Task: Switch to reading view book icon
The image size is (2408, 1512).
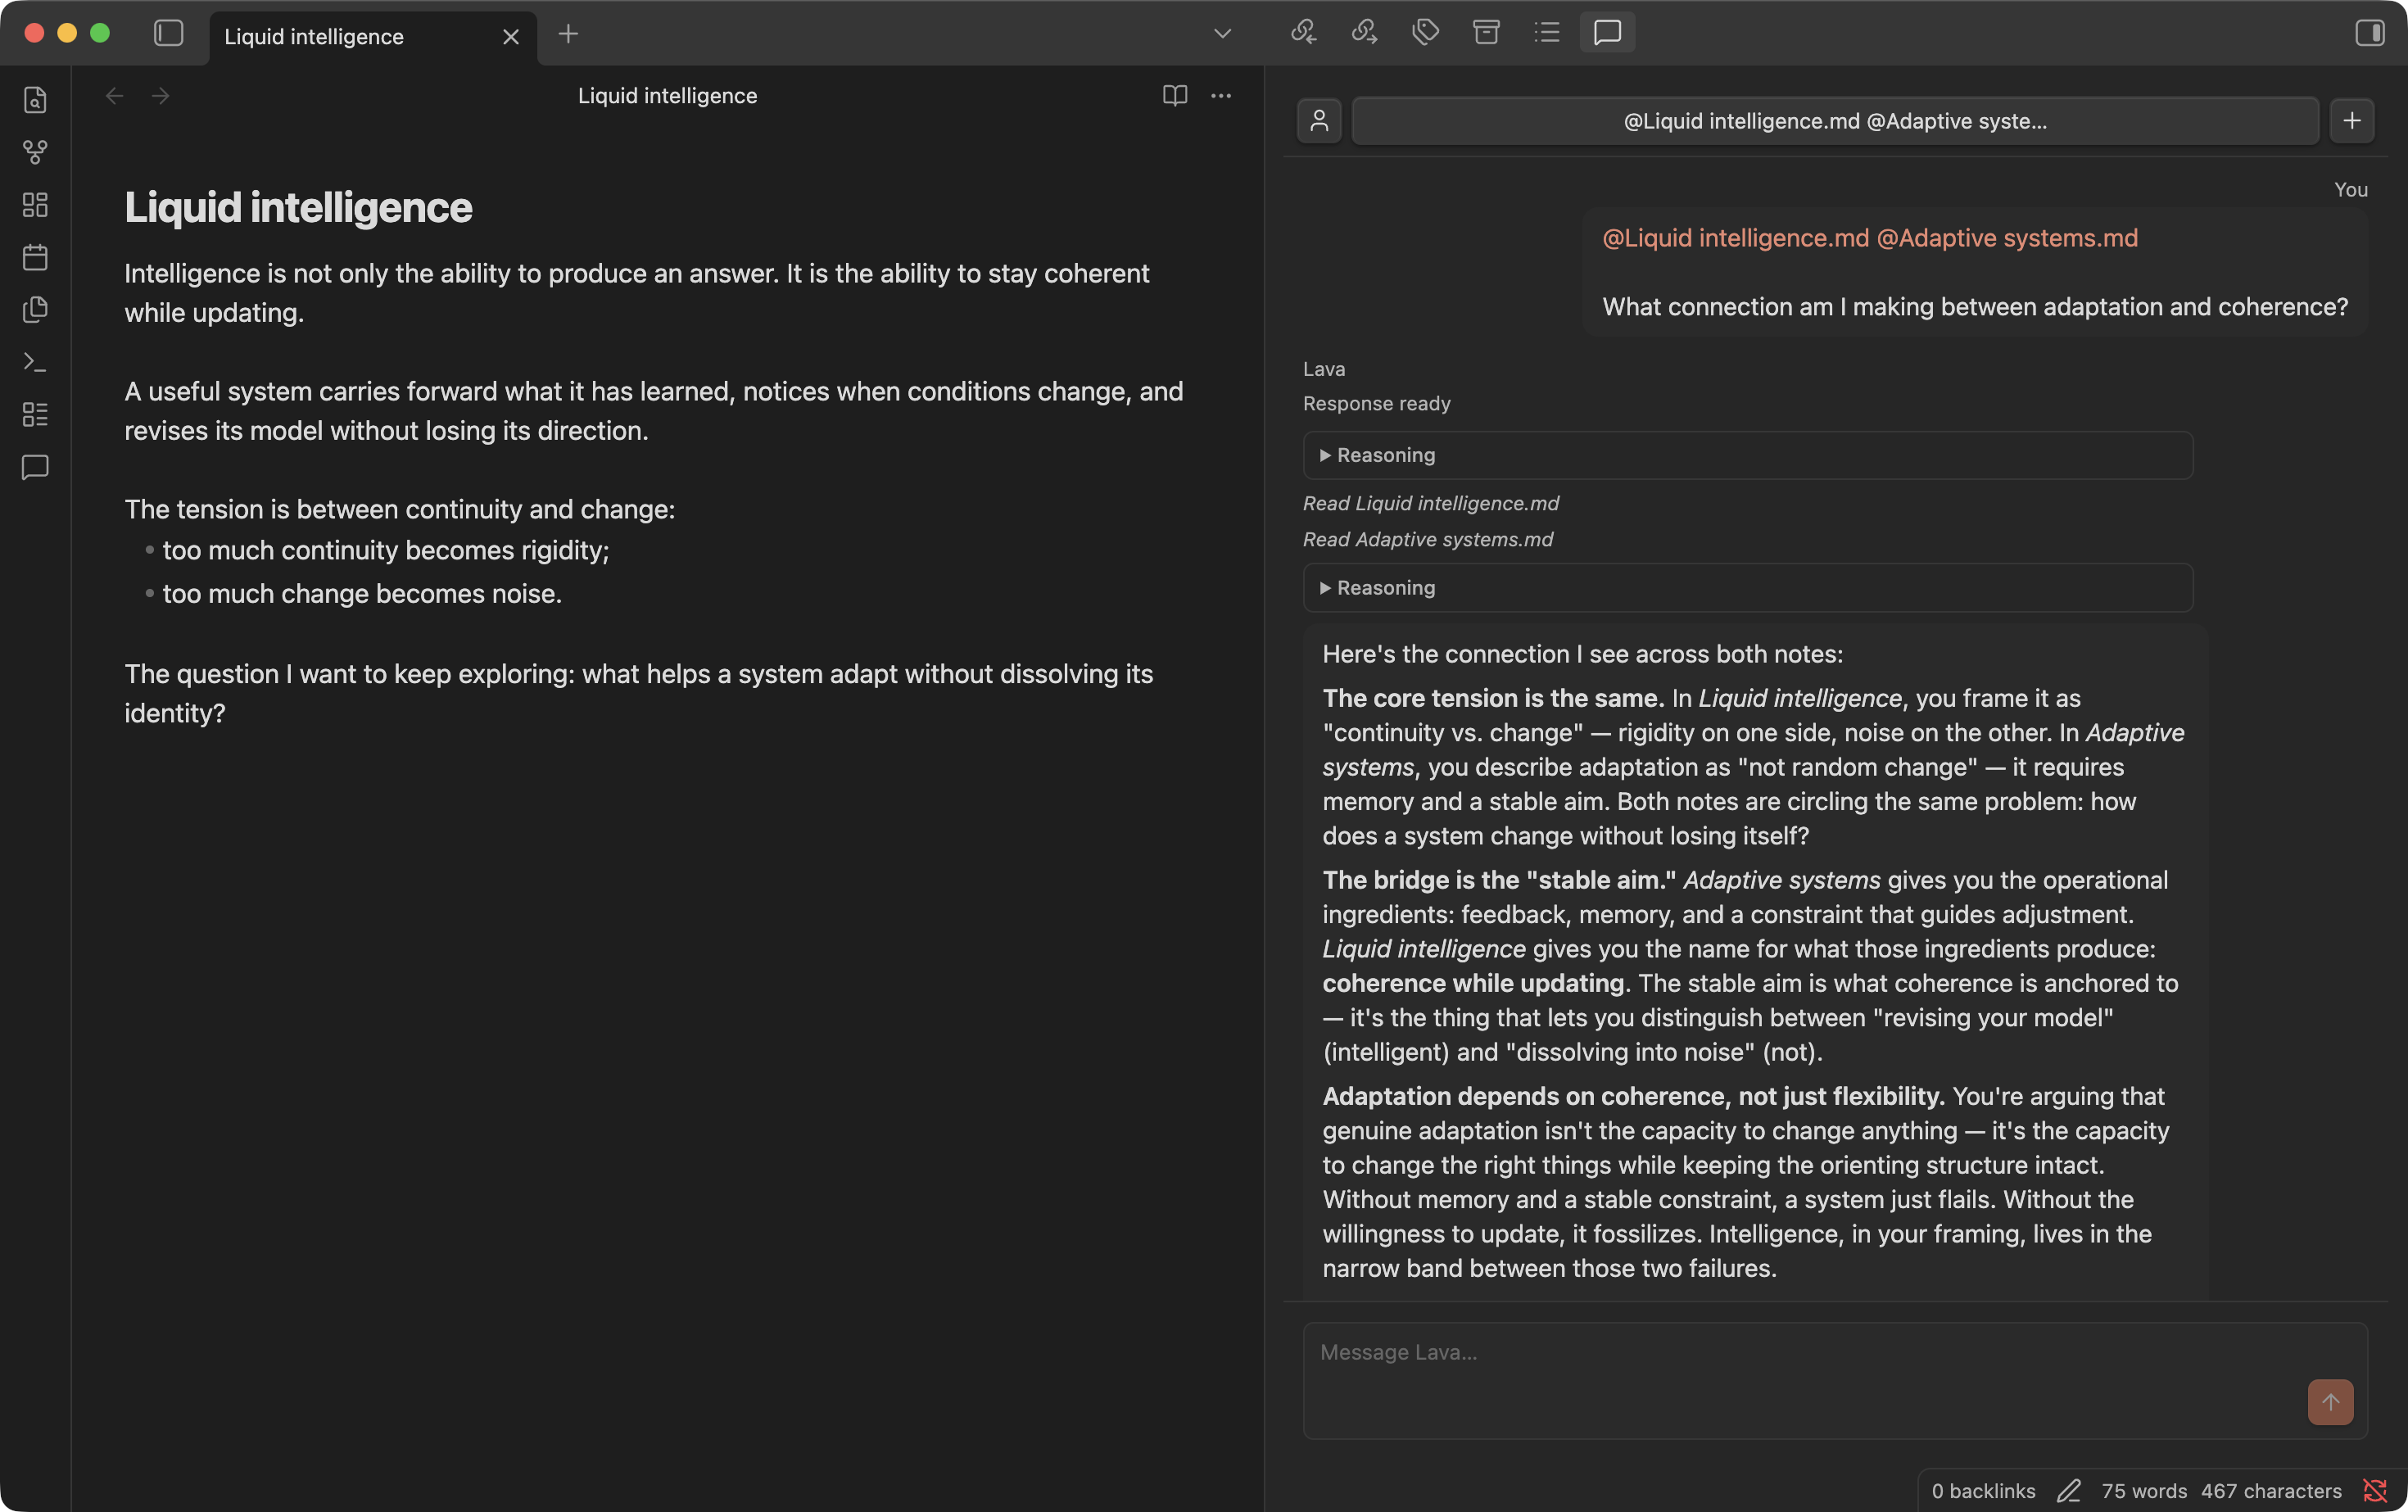Action: coord(1175,96)
